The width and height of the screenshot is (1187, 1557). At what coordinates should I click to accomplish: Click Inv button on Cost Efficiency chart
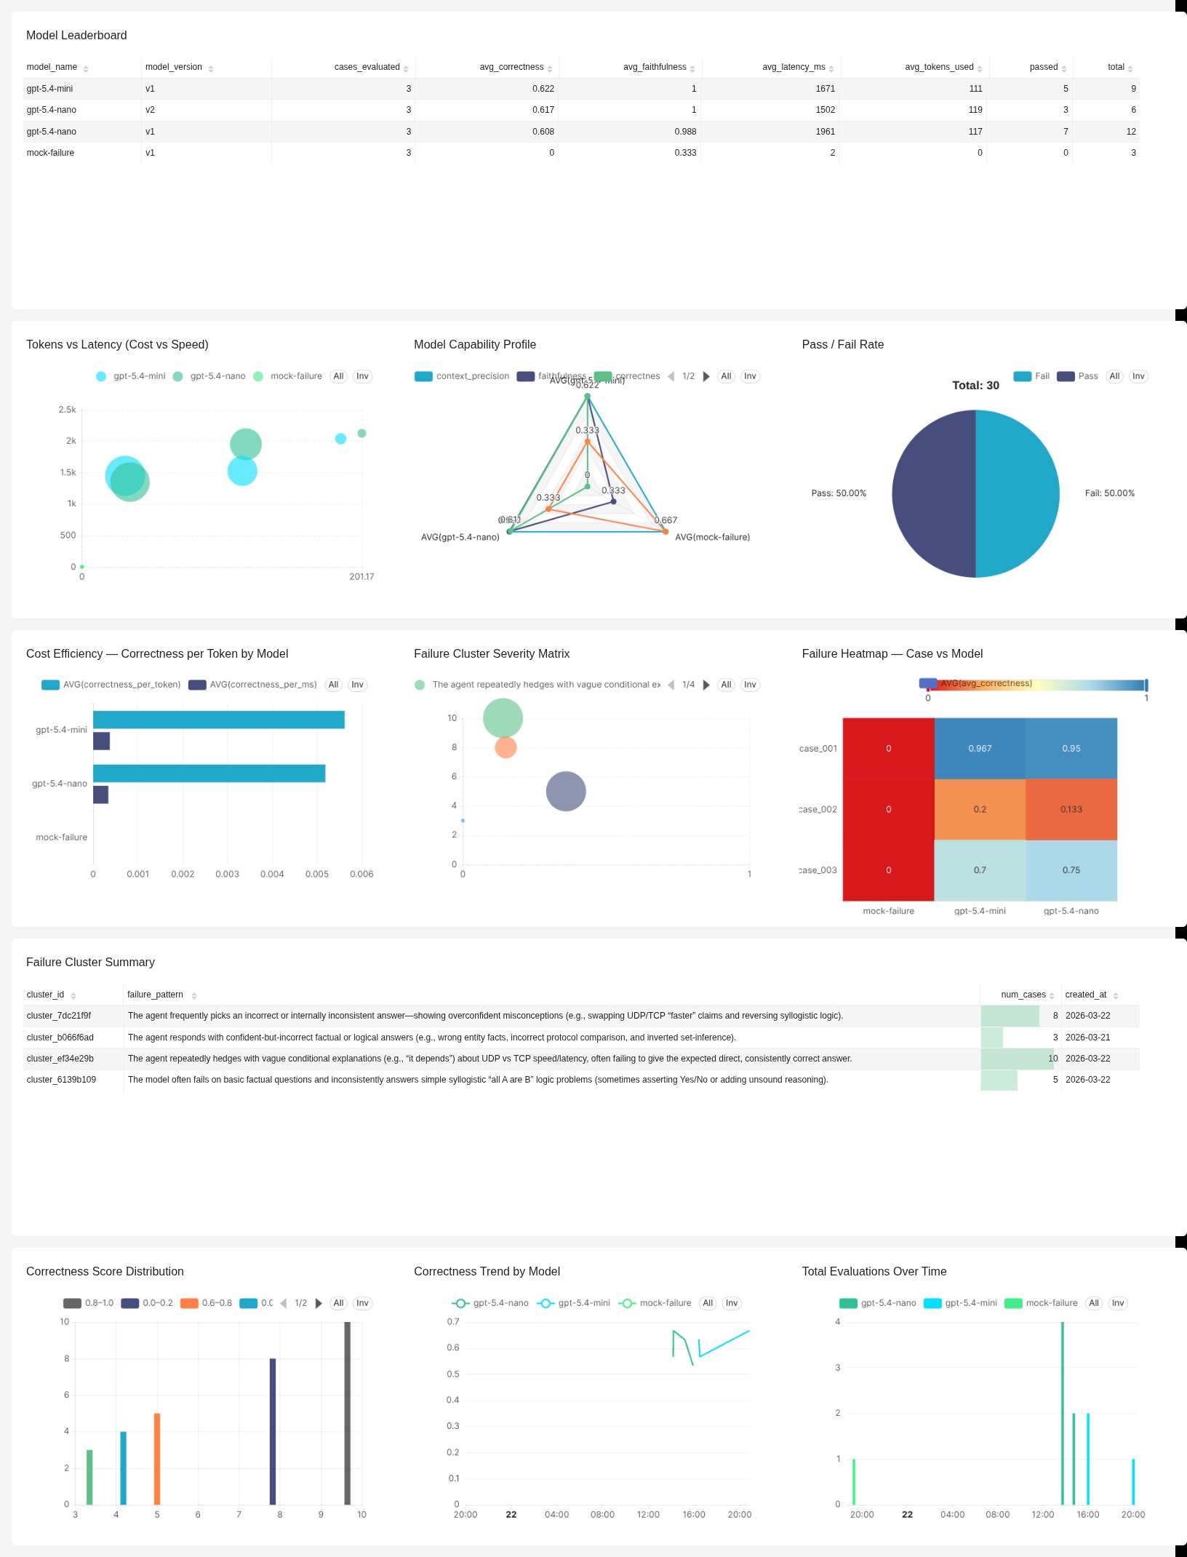pyautogui.click(x=357, y=685)
